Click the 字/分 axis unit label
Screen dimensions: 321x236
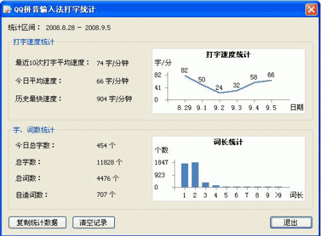click(x=163, y=63)
